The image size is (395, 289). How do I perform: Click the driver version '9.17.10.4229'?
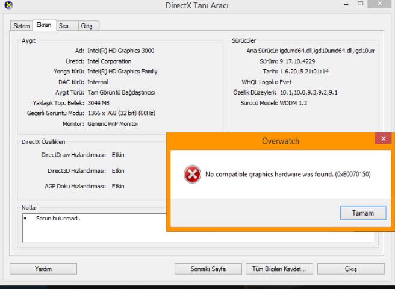pyautogui.click(x=297, y=61)
